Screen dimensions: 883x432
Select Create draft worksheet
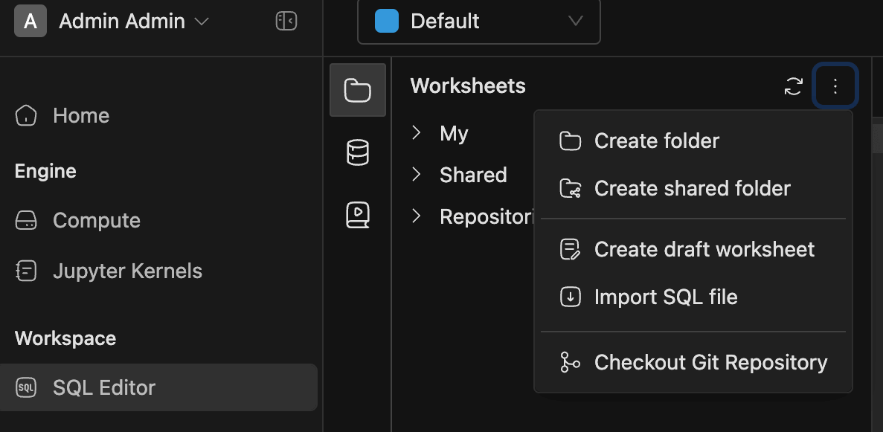click(x=693, y=250)
